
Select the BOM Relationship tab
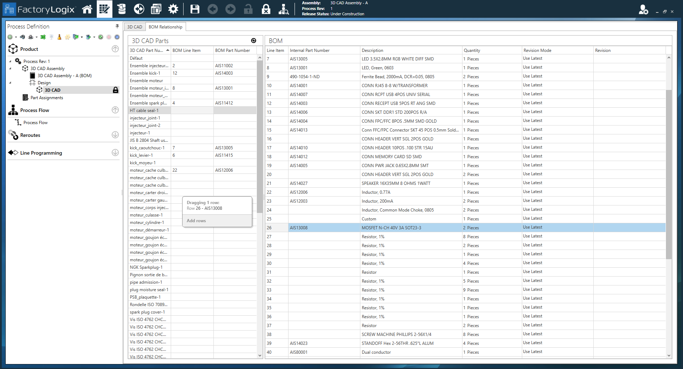(165, 27)
